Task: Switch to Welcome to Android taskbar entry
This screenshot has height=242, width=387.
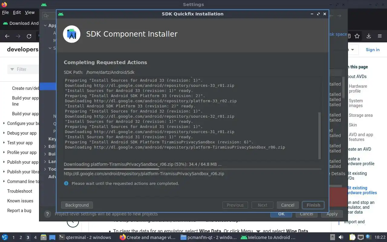Action: click(x=268, y=237)
